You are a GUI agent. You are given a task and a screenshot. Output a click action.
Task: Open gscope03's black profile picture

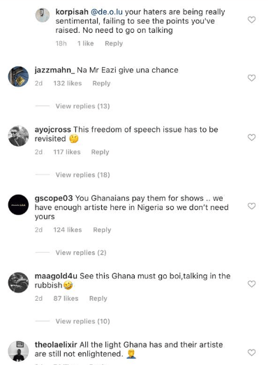pyautogui.click(x=18, y=204)
